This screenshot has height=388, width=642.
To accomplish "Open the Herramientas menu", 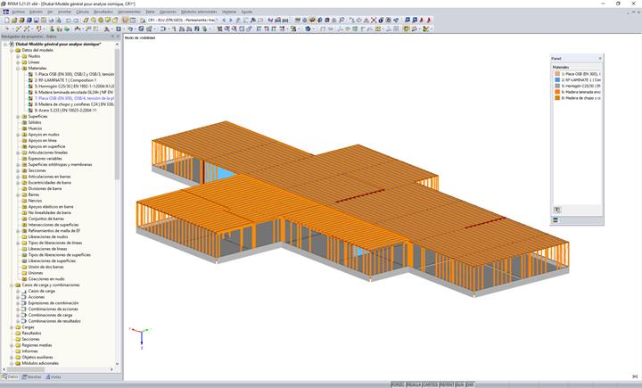I will tap(129, 12).
